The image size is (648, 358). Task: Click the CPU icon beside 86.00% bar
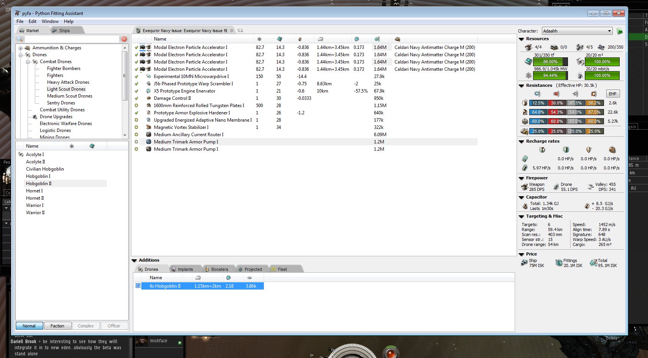click(x=528, y=62)
